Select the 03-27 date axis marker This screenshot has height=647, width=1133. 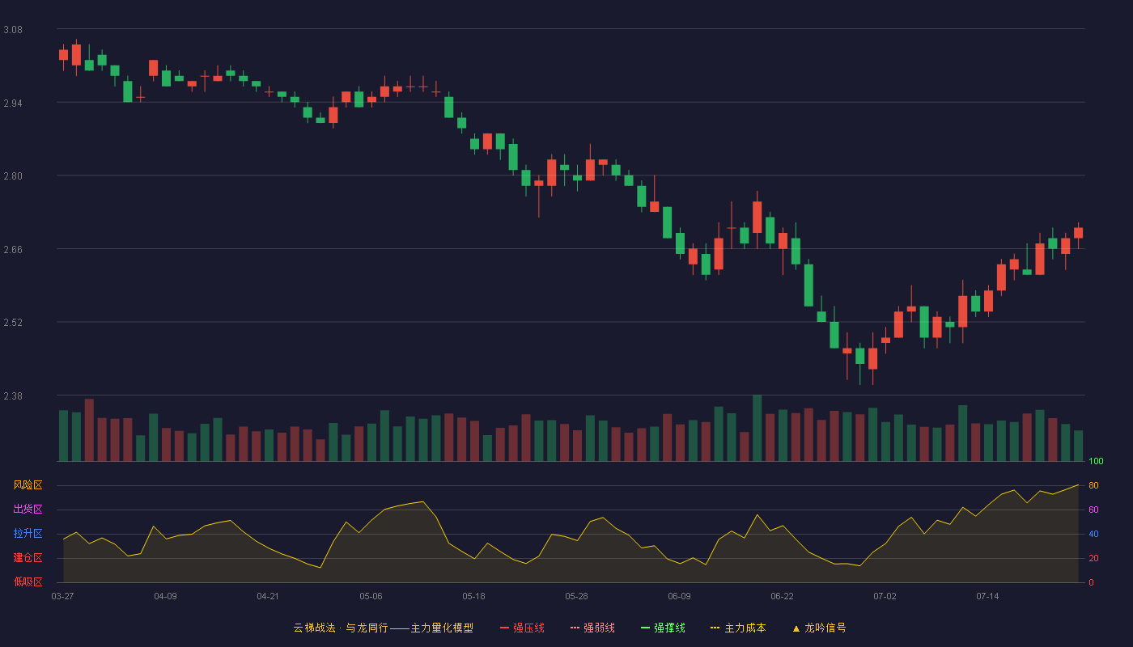coord(62,596)
